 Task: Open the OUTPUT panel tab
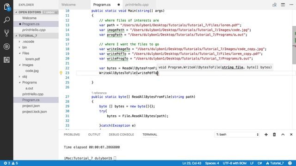(94, 134)
